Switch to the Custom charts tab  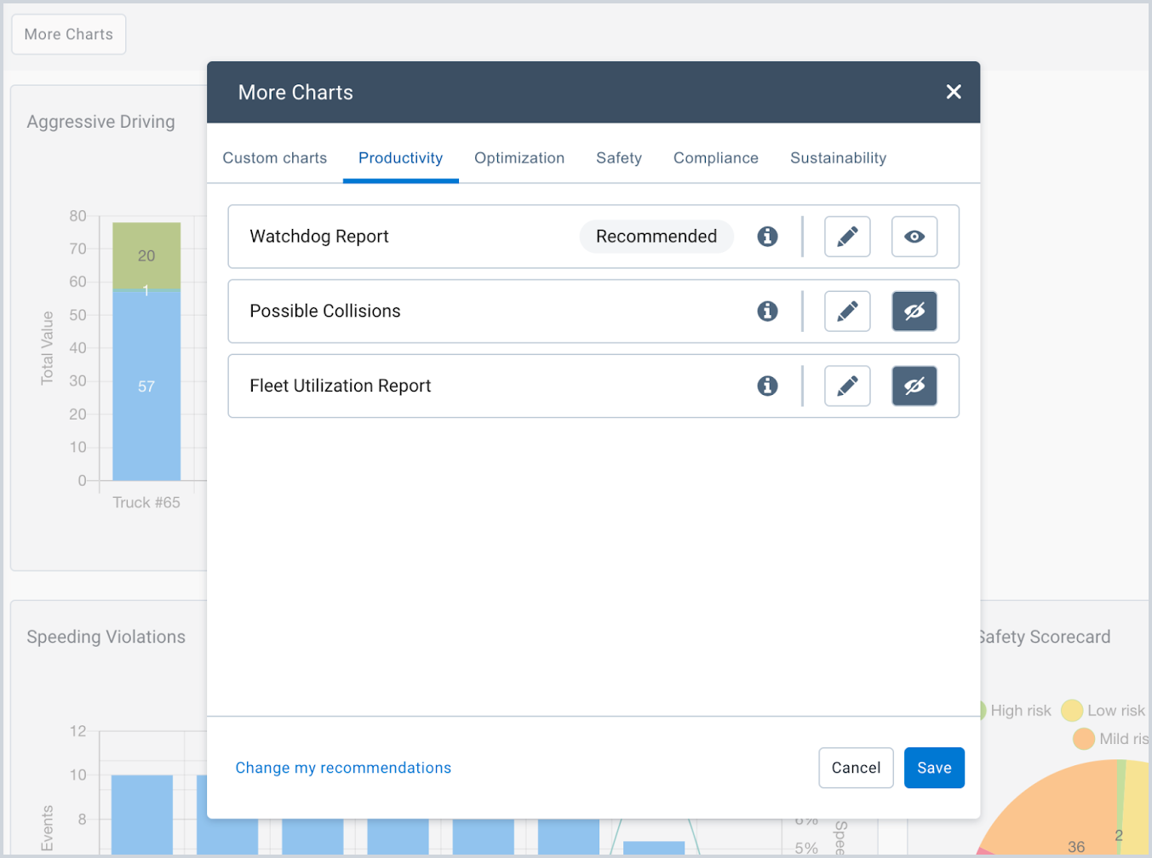click(x=274, y=157)
